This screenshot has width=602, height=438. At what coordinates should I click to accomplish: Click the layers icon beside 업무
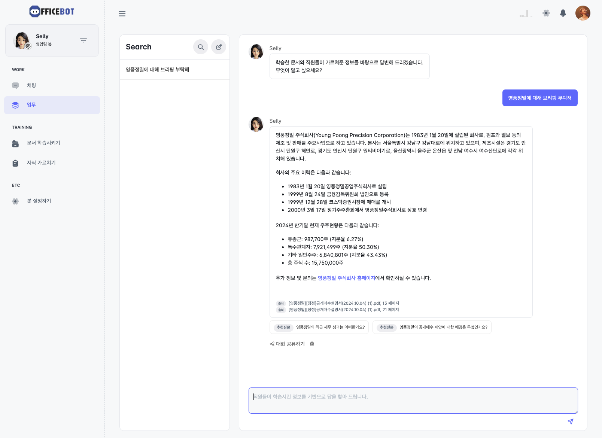15,105
